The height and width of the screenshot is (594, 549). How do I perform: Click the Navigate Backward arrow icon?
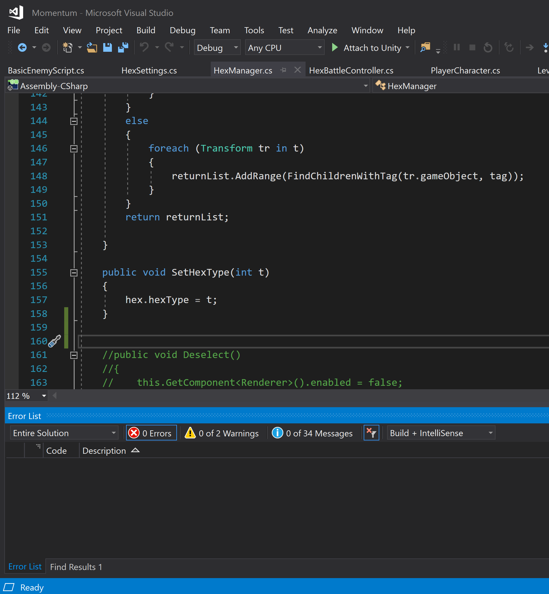(22, 47)
